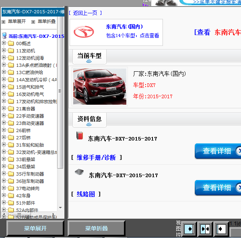Click 查看详细 button for the 线路图
The width and height of the screenshot is (241, 238).
pyautogui.click(x=218, y=188)
